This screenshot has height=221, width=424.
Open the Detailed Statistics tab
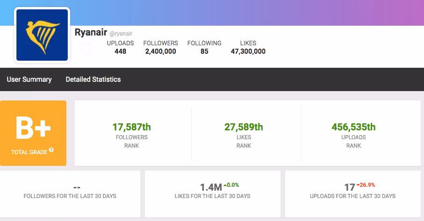point(93,79)
